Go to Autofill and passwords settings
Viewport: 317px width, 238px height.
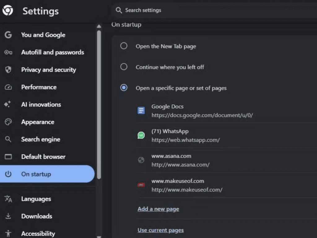[x=52, y=52]
